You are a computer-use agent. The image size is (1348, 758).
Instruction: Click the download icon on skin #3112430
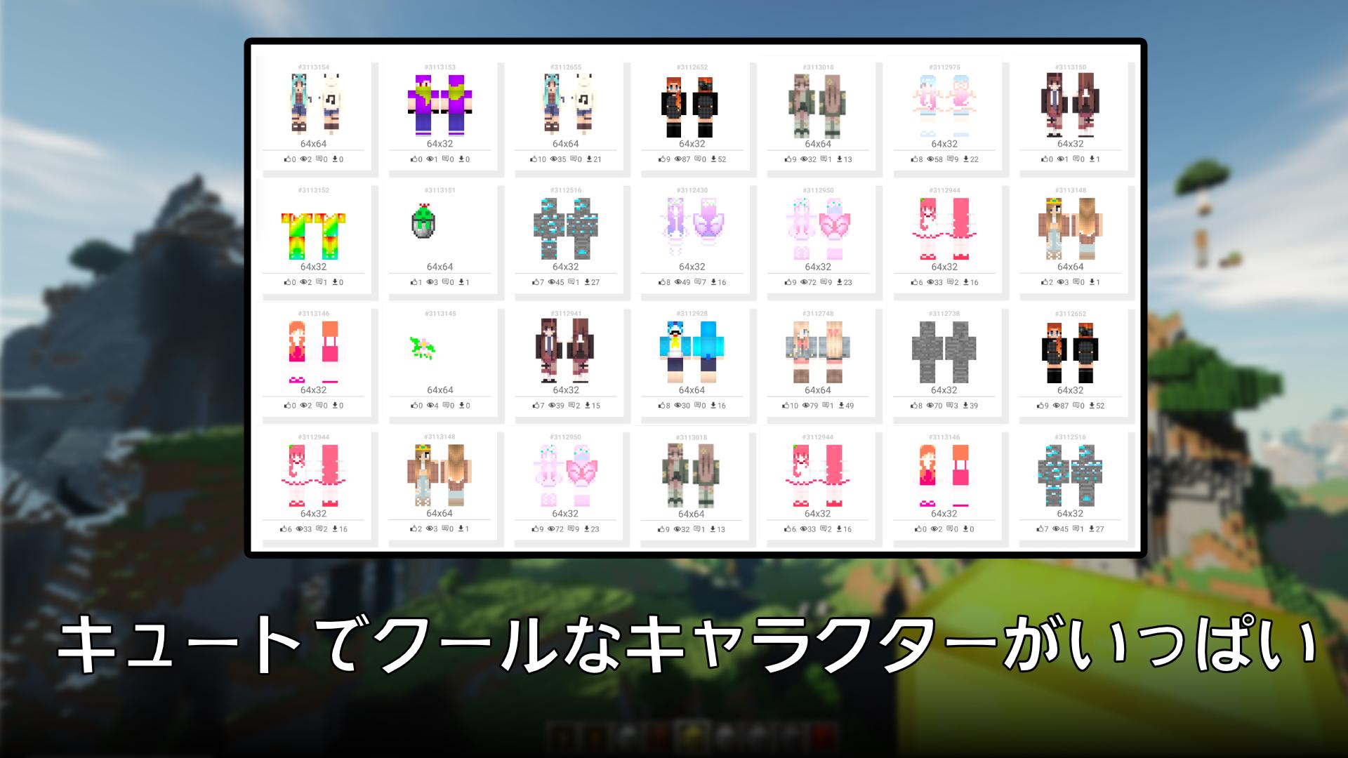point(713,282)
